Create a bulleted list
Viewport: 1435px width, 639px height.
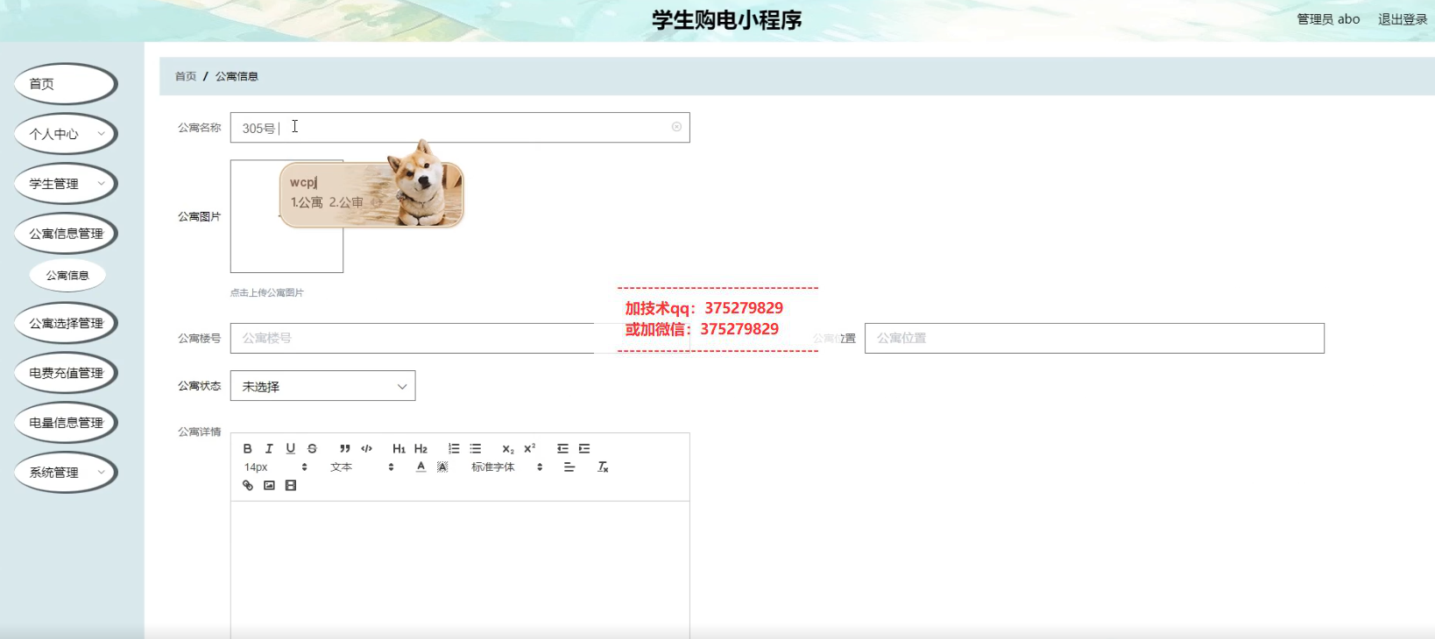coord(476,448)
